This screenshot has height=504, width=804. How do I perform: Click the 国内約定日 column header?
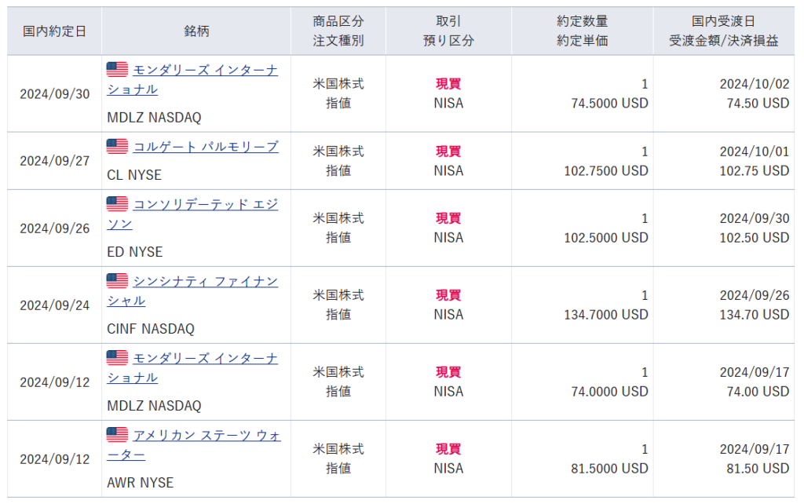[x=54, y=31]
